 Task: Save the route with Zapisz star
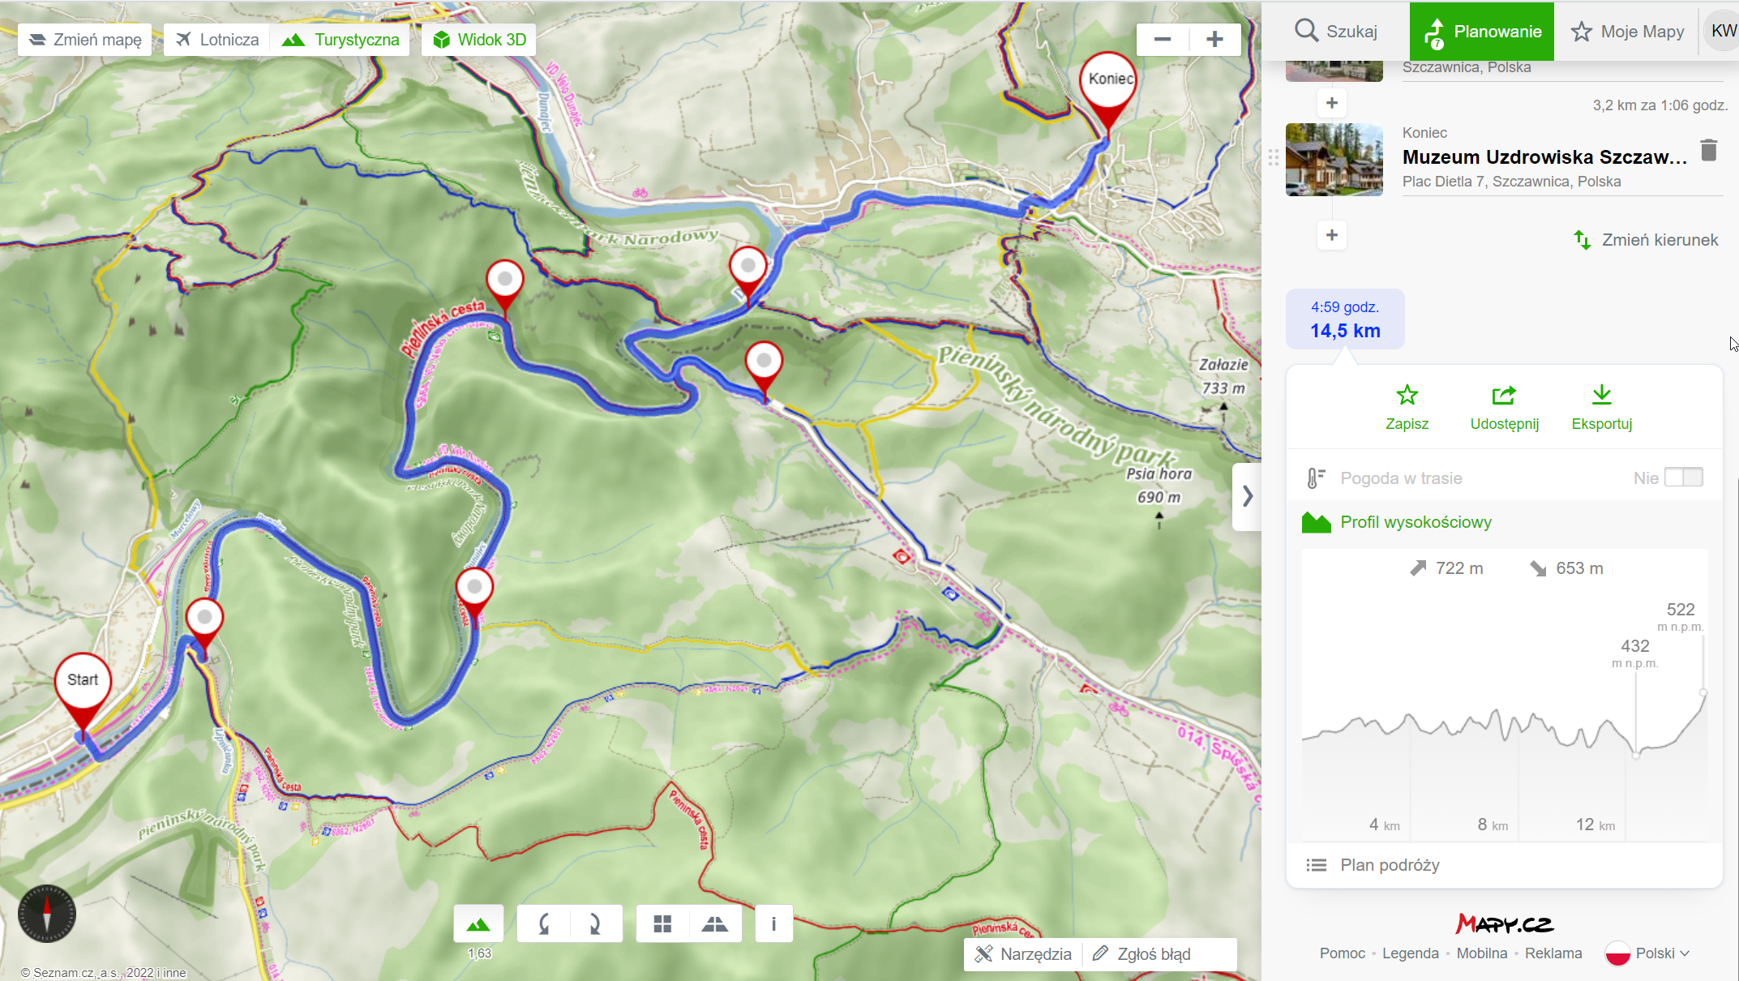coord(1407,408)
